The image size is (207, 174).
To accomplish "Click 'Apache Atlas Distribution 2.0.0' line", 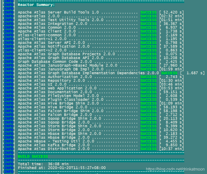I will pyautogui.click(x=54, y=149).
